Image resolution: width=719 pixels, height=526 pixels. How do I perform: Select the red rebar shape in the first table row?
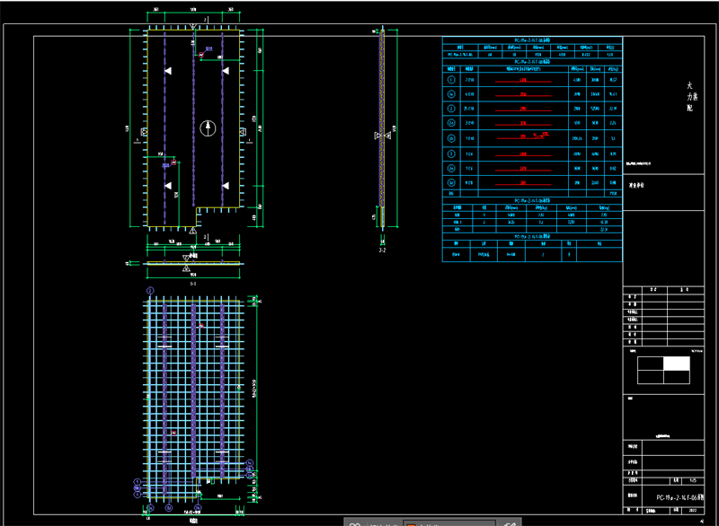click(x=523, y=81)
